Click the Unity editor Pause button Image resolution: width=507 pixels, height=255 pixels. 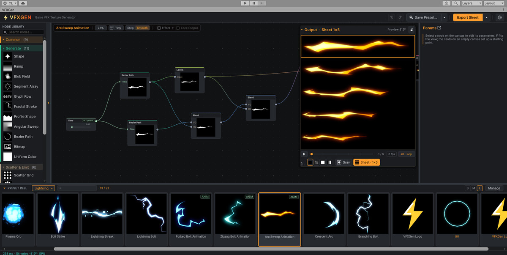[254, 3]
